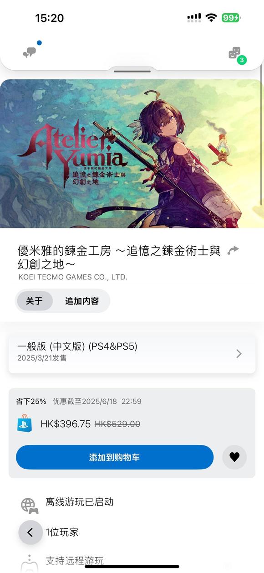Select the 关于 tab
This screenshot has width=264, height=573.
35,301
